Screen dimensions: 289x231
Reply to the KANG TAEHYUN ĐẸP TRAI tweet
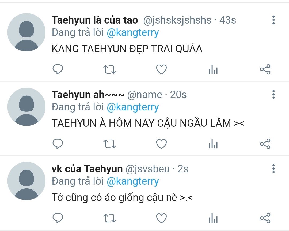(x=58, y=69)
